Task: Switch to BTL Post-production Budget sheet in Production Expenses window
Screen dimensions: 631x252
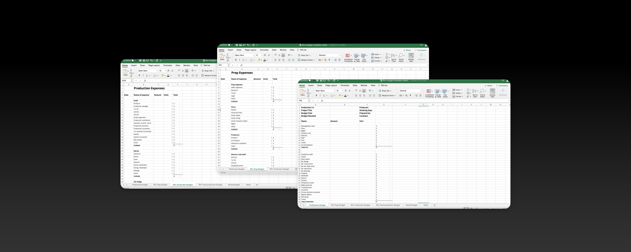Action: click(x=211, y=185)
